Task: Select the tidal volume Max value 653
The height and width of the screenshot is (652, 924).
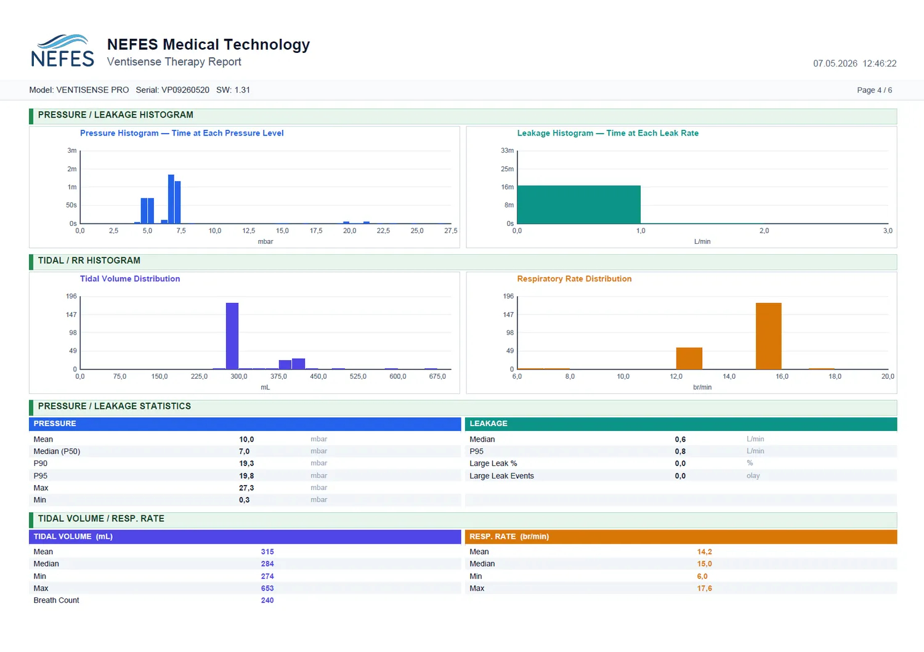Action: [x=267, y=589]
